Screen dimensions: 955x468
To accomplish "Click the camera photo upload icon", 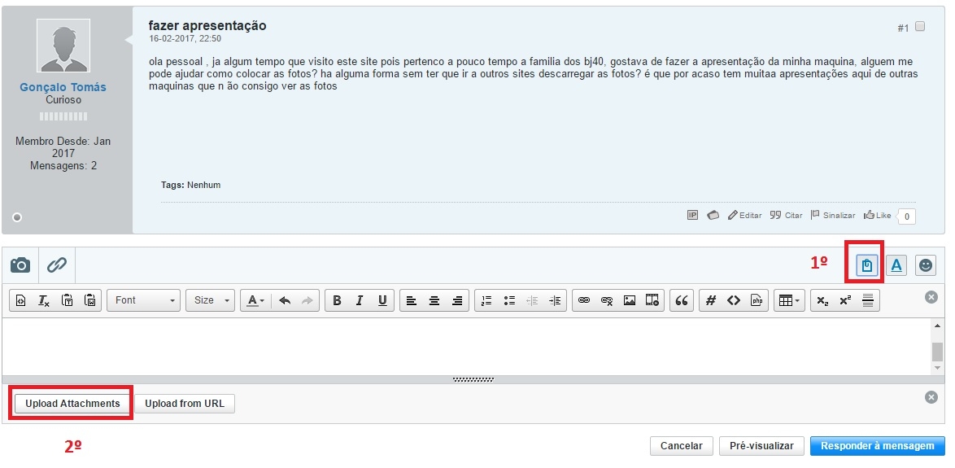I will 20,265.
